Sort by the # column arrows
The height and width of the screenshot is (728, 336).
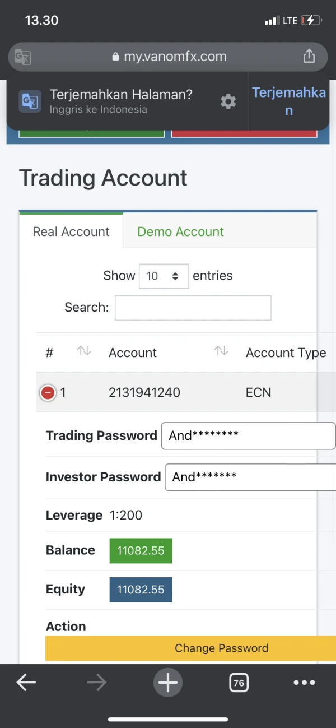pyautogui.click(x=84, y=351)
